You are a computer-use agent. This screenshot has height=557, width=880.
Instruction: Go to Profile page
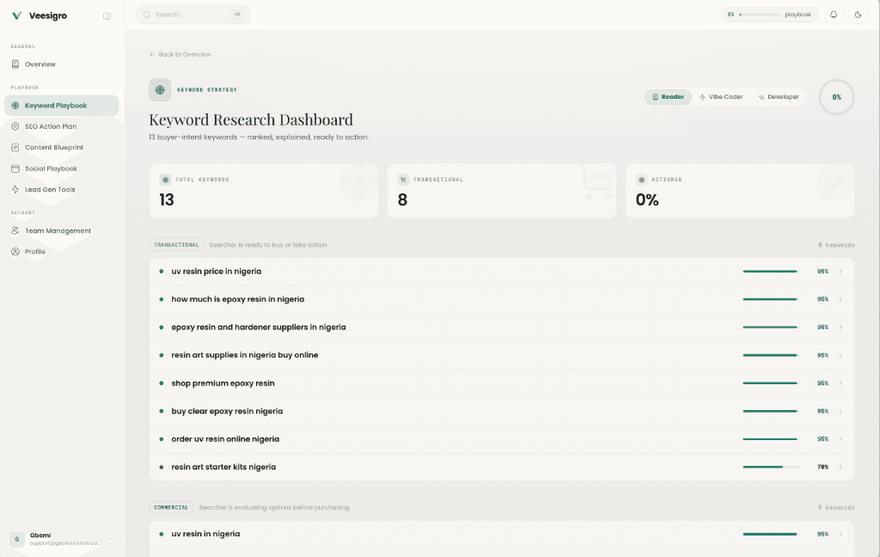tap(62, 252)
